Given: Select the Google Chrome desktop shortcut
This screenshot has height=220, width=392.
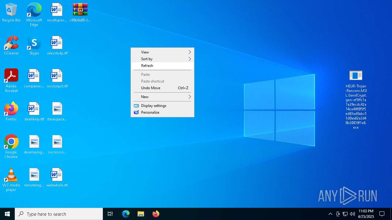Looking at the screenshot, I should pyautogui.click(x=11, y=147).
